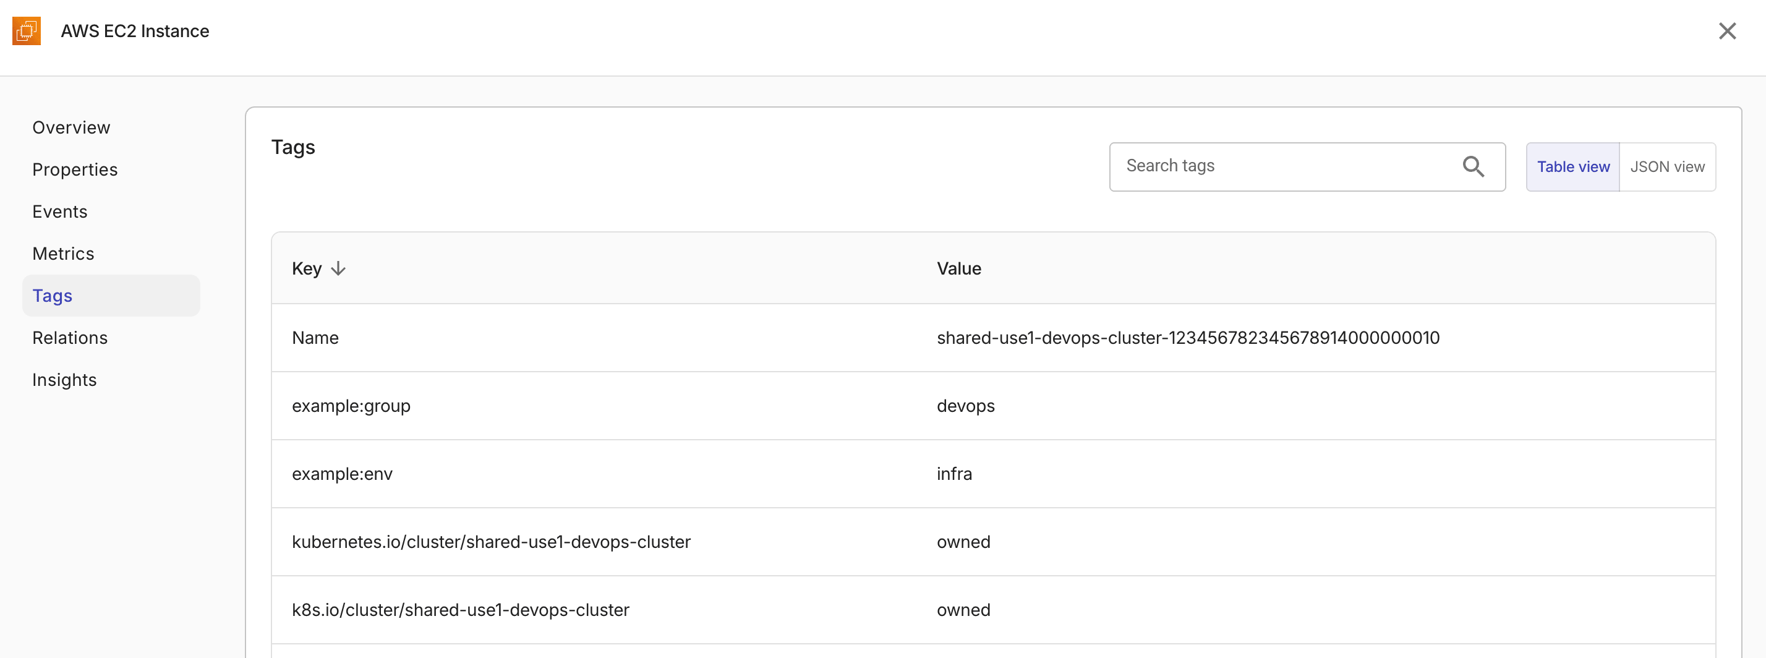
Task: Click the infra value cell
Action: [x=953, y=474]
